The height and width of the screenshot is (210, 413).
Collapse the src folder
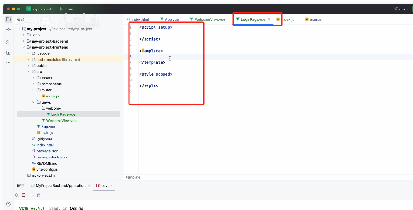coord(28,72)
